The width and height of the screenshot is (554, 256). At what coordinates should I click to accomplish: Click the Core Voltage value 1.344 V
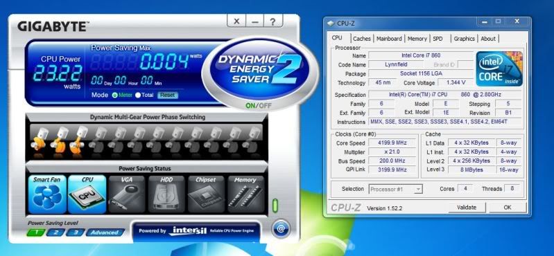pyautogui.click(x=455, y=82)
